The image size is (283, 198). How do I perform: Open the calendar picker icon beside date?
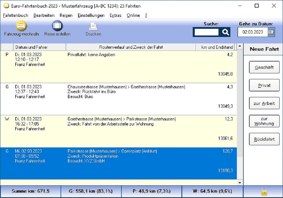coord(271,32)
